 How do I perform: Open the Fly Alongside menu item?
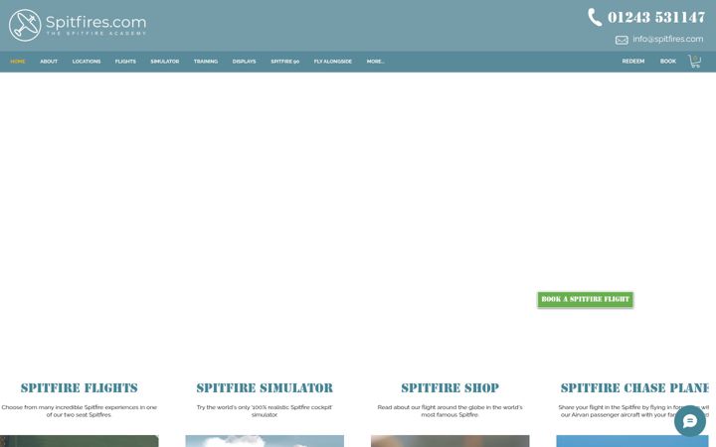coord(333,62)
